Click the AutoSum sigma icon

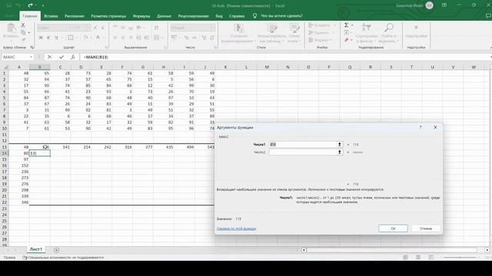(x=347, y=25)
